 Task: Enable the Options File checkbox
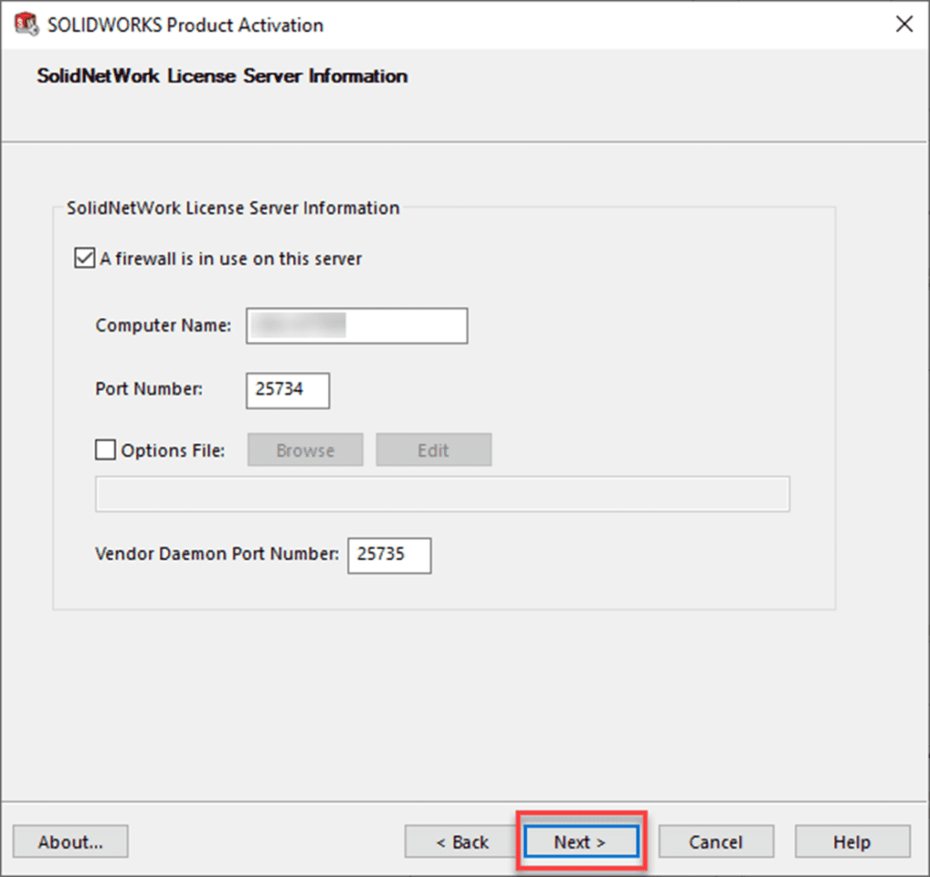click(105, 448)
